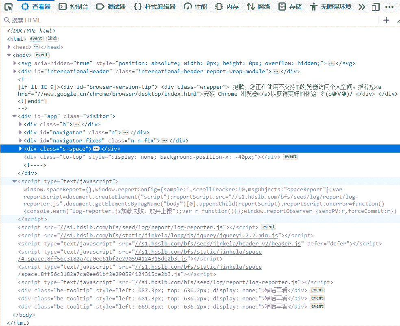This screenshot has width=400, height=326.
Task: Click the event badge on the to-top div
Action: (x=290, y=157)
